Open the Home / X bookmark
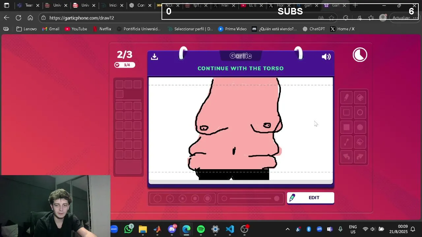 coord(342,29)
